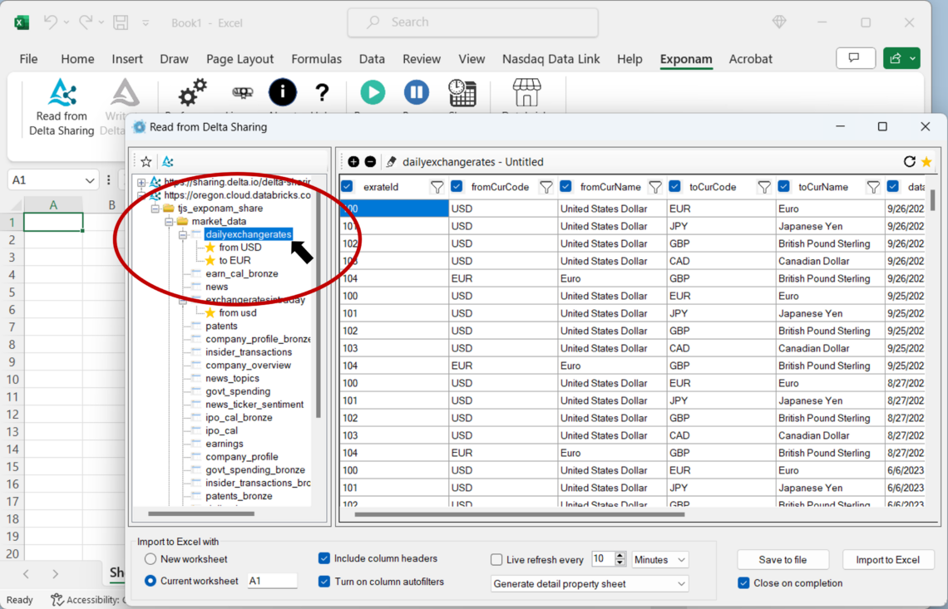Click the green Play icon in ribbon
The image size is (948, 609).
pyautogui.click(x=372, y=92)
